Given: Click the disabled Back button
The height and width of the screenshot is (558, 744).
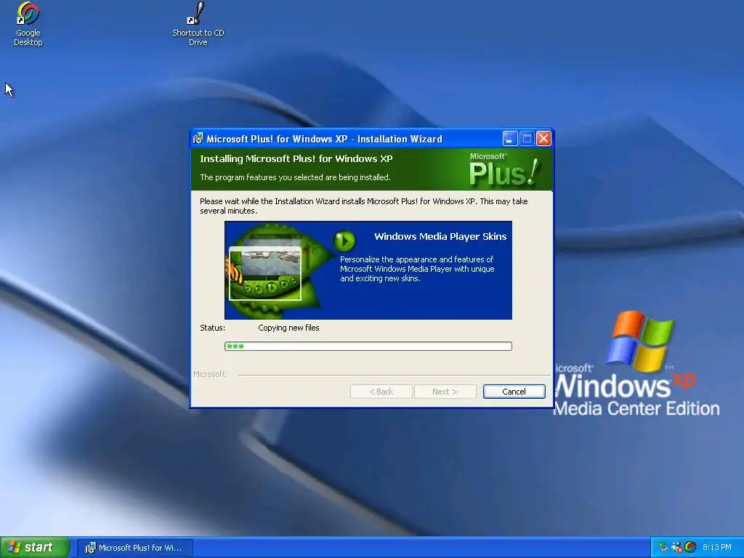Looking at the screenshot, I should (381, 392).
